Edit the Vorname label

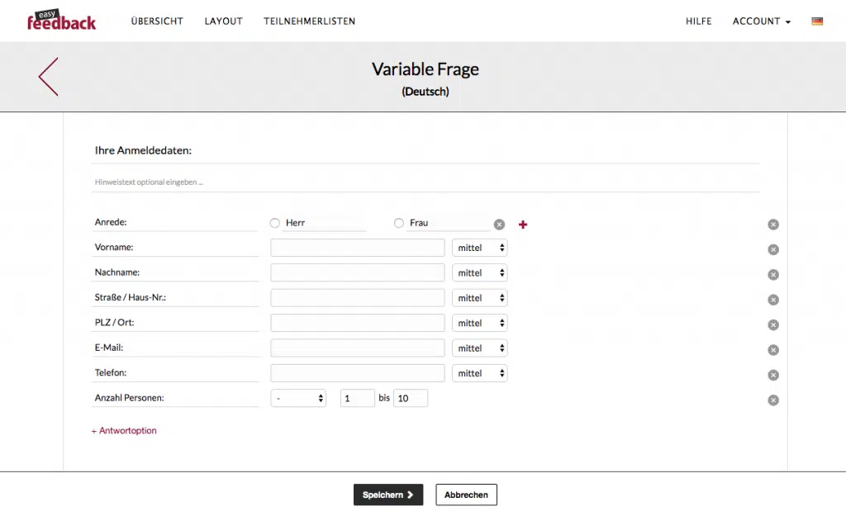coord(175,248)
